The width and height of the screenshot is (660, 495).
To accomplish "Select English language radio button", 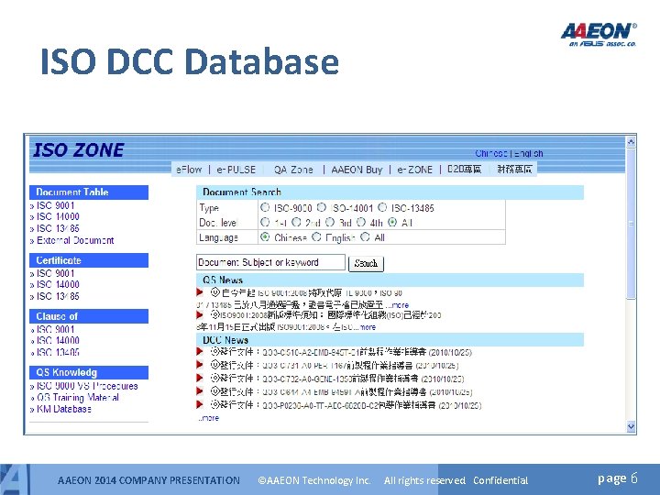I will (x=316, y=237).
